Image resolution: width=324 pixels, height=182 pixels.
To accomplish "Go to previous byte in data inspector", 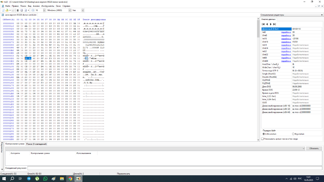I will coord(267,24).
